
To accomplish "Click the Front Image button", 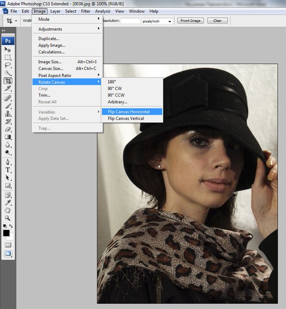I will click(190, 21).
